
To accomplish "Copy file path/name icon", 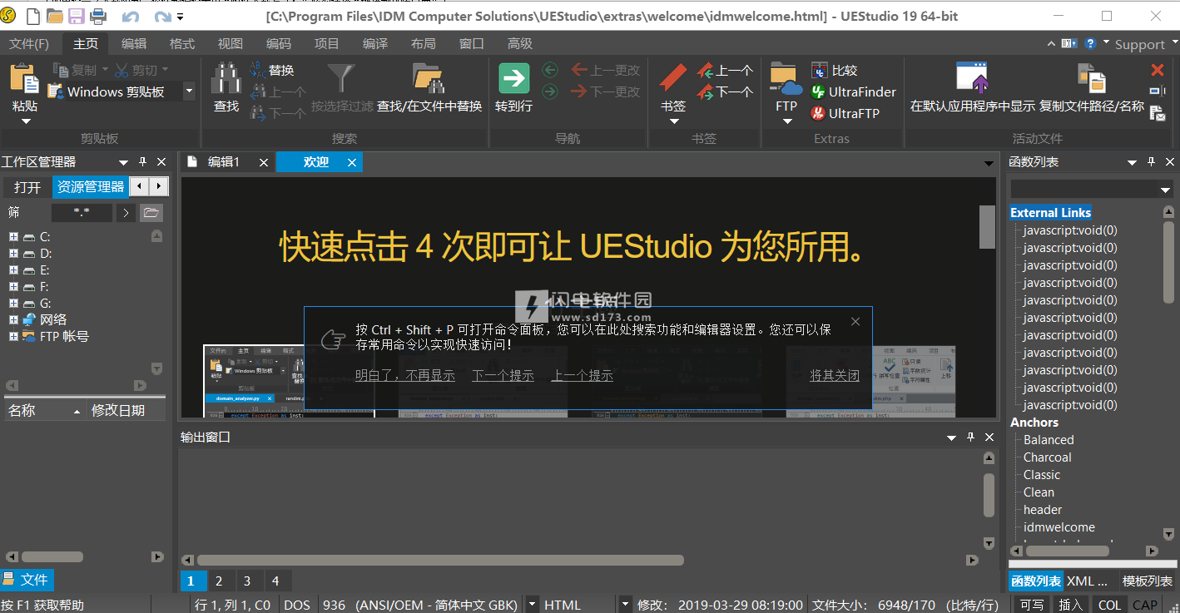I will pos(1091,78).
